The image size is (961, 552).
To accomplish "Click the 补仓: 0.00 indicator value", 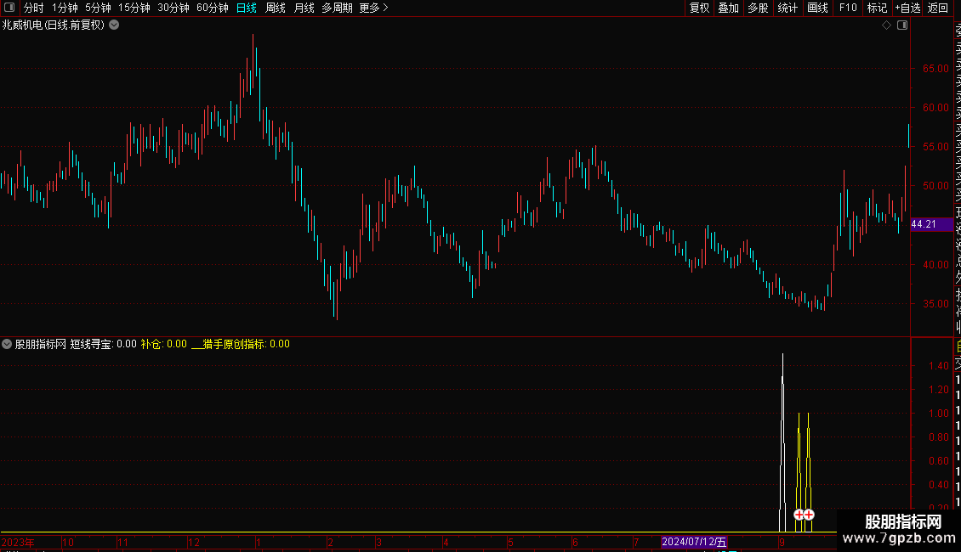I will pyautogui.click(x=163, y=344).
